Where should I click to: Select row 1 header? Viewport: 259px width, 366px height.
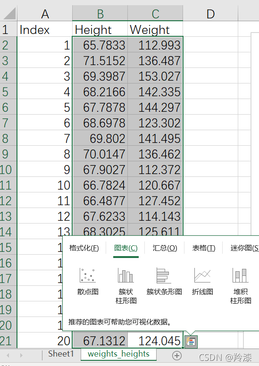pos(8,29)
